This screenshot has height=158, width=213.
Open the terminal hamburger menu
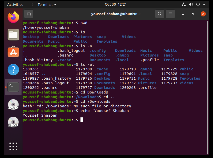tap(170, 14)
